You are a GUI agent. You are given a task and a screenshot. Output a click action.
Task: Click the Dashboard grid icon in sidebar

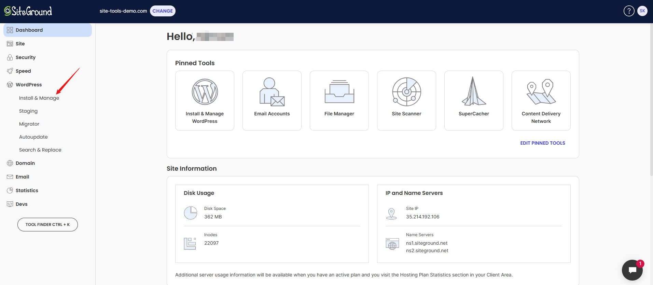(10, 30)
